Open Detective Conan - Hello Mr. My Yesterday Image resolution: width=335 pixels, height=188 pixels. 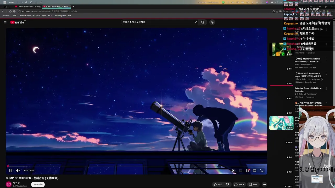(x=309, y=90)
